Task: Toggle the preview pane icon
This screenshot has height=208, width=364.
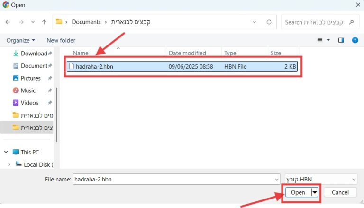Action: point(341,40)
